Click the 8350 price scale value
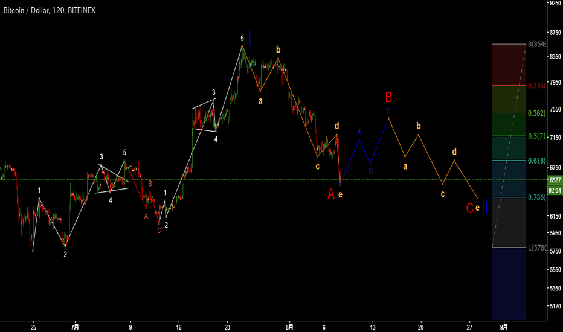The image size is (563, 332). pyautogui.click(x=555, y=57)
